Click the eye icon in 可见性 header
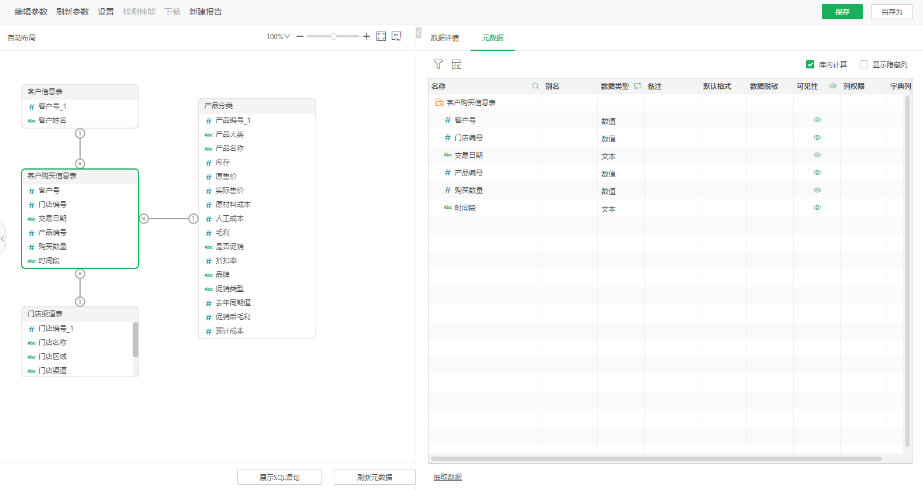Screen dimensions: 923x490 click(833, 86)
